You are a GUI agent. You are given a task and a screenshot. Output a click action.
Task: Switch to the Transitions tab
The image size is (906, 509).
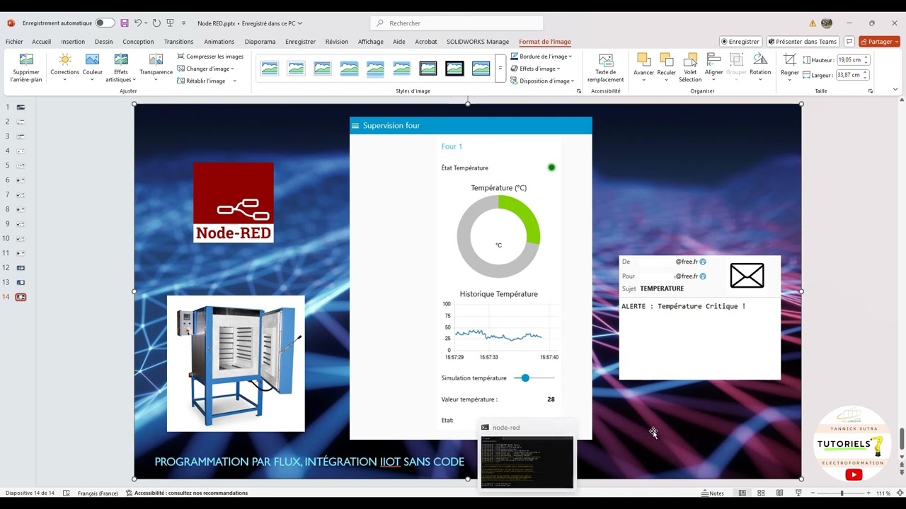click(x=178, y=42)
